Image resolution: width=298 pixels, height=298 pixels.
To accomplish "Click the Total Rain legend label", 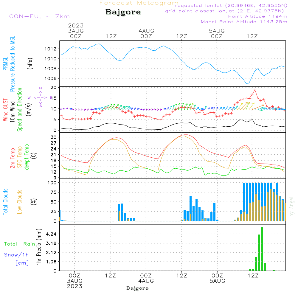I will click(x=20, y=244).
